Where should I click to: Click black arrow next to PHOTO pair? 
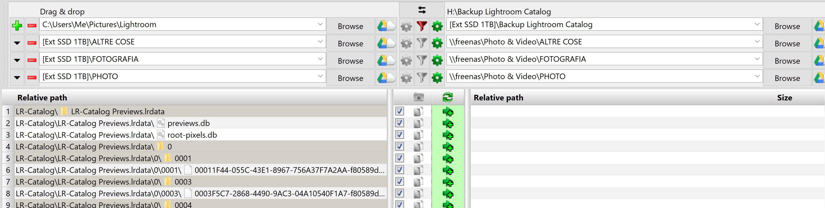pyautogui.click(x=17, y=78)
